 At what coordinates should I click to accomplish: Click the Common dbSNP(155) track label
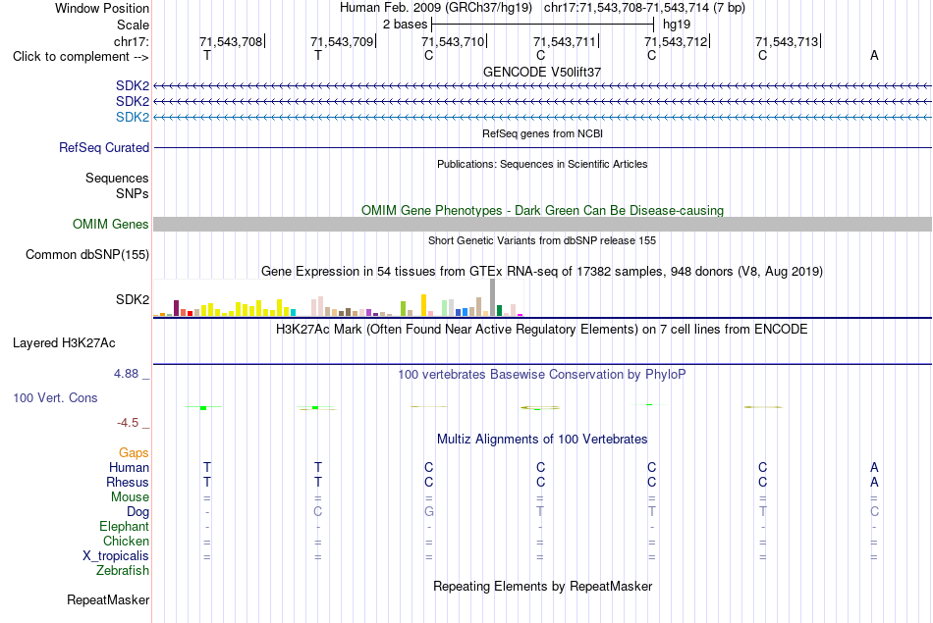click(86, 254)
